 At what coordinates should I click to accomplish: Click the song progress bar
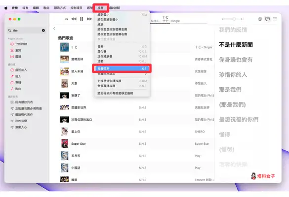point(179,23)
